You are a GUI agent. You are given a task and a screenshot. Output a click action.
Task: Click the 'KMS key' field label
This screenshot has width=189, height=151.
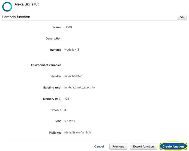(x=55, y=132)
